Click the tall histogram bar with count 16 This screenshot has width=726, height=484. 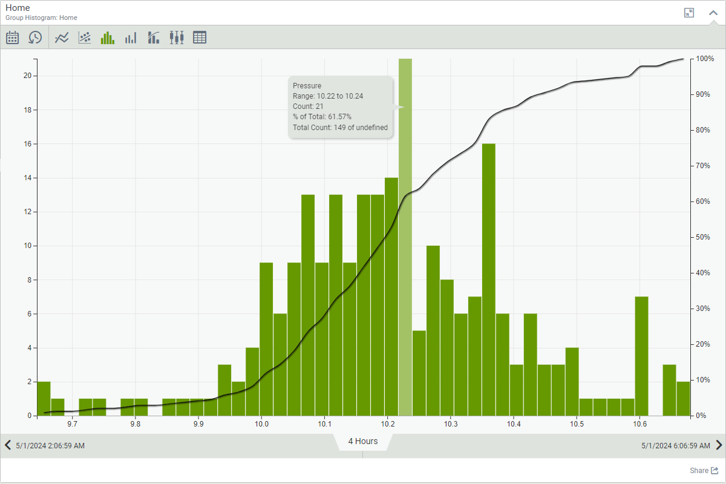[489, 278]
